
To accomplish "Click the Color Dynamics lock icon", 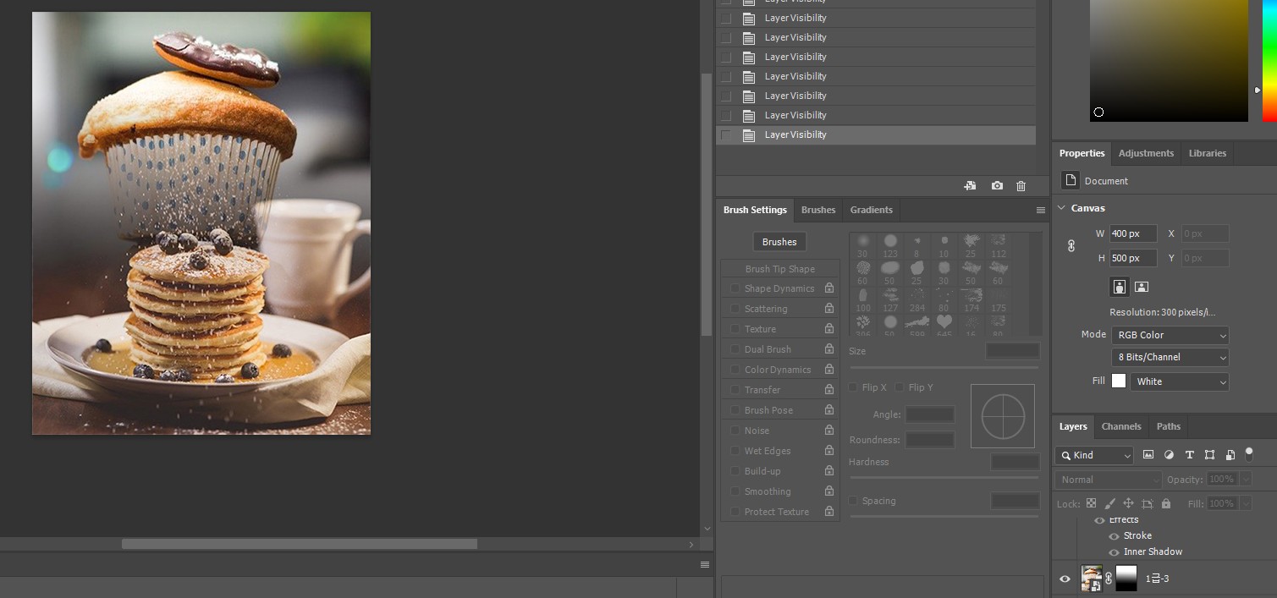I will click(x=829, y=370).
